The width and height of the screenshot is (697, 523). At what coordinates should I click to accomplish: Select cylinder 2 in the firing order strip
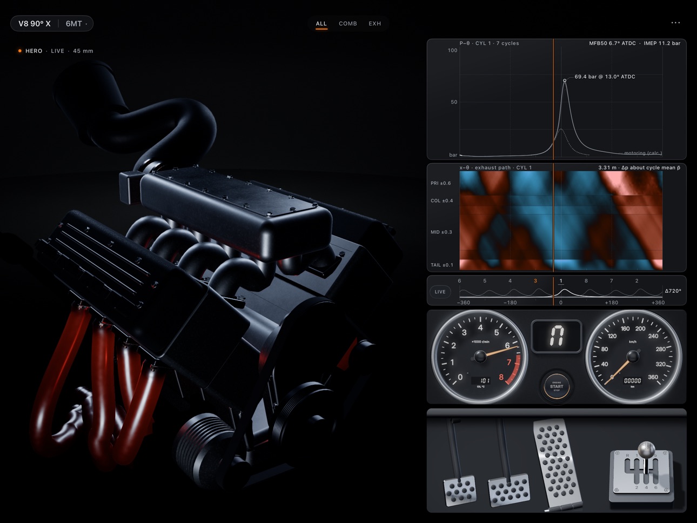click(637, 281)
